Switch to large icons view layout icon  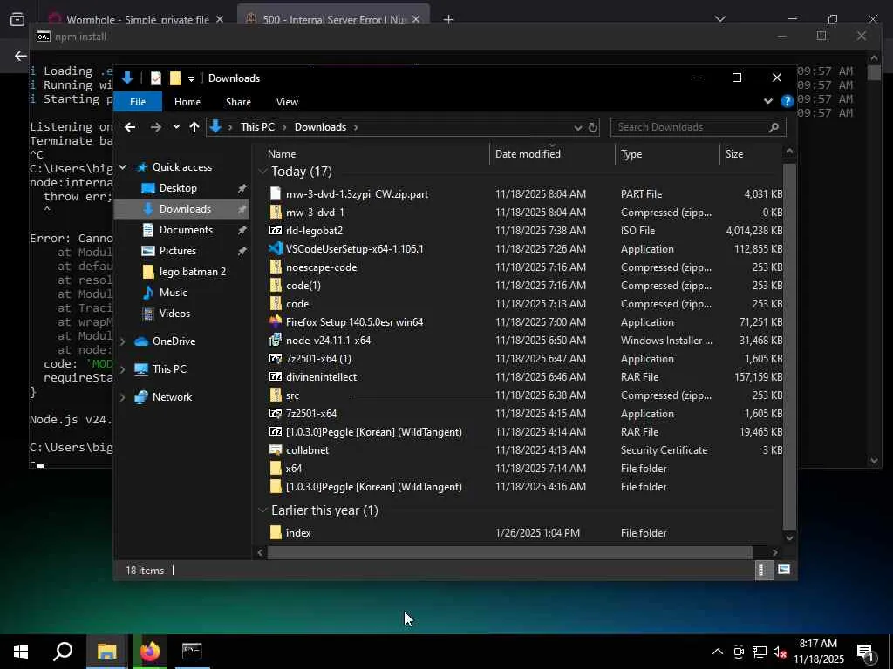pos(784,570)
